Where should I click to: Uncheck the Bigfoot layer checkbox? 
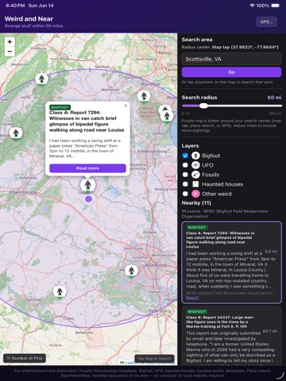pyautogui.click(x=185, y=156)
